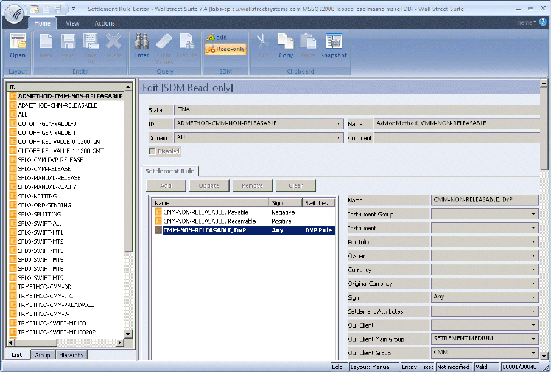The width and height of the screenshot is (551, 372).
Task: Switch to the Hierarchy tab
Action: point(71,355)
